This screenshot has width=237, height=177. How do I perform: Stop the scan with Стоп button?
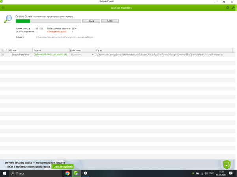pyautogui.click(x=110, y=21)
